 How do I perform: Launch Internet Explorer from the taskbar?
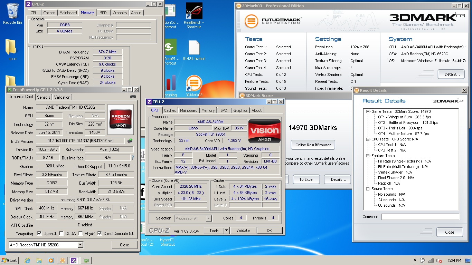click(27, 261)
